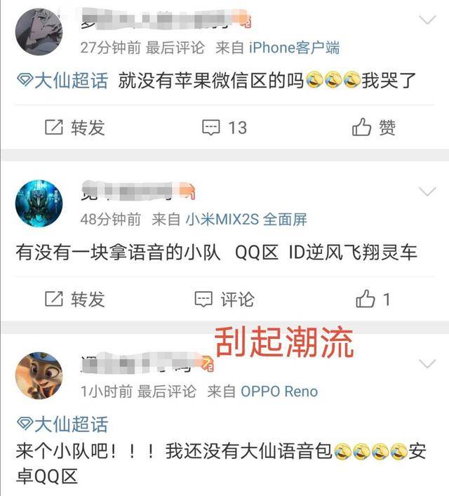The height and width of the screenshot is (496, 449).
Task: View the cartoon rabbit avatar profile
Action: tap(39, 375)
